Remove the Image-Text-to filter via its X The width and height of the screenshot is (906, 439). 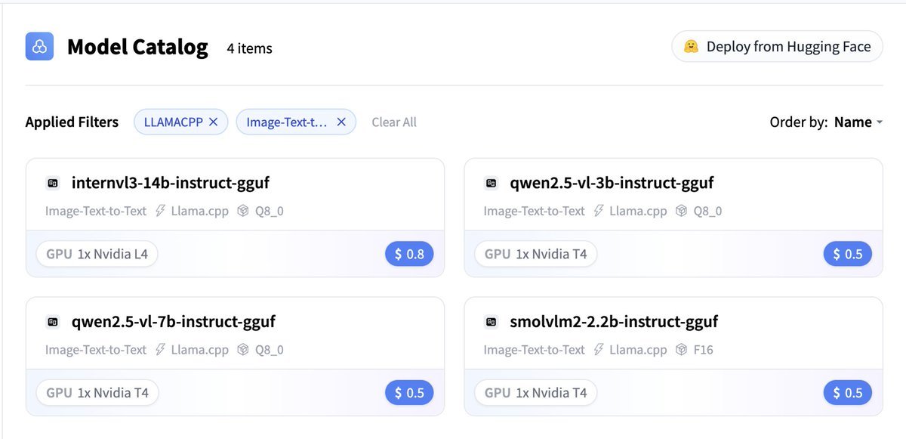click(341, 122)
